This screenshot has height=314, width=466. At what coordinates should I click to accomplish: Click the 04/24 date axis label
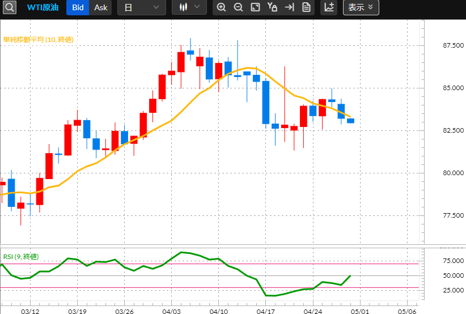(x=312, y=311)
